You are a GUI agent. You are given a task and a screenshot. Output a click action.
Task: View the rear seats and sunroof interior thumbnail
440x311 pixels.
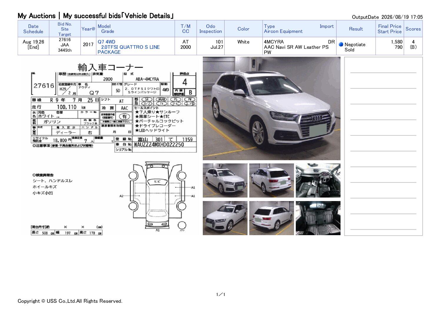pos(318,218)
